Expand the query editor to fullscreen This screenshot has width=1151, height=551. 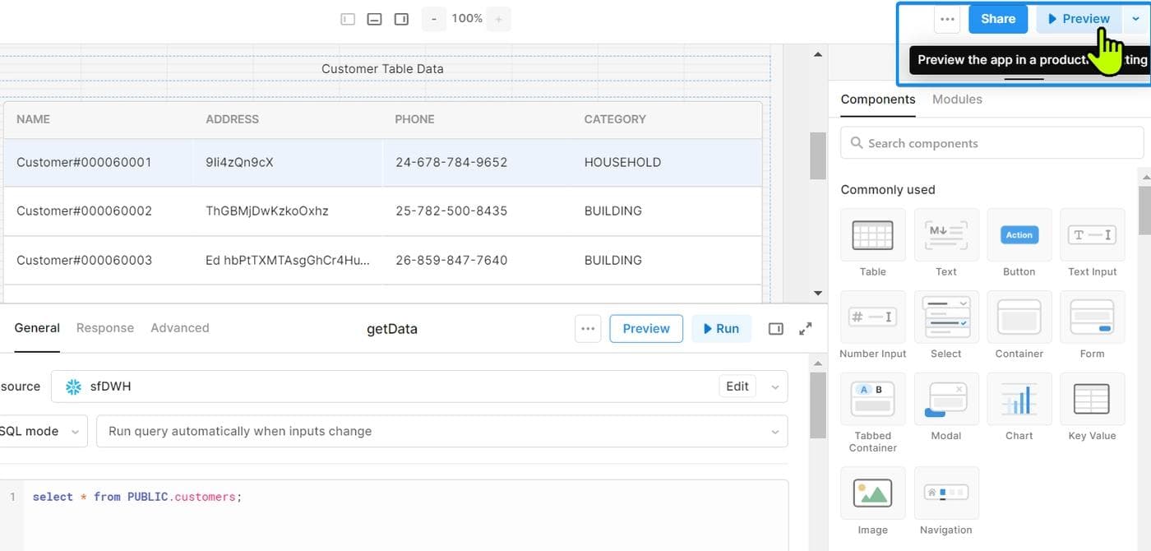pyautogui.click(x=806, y=328)
